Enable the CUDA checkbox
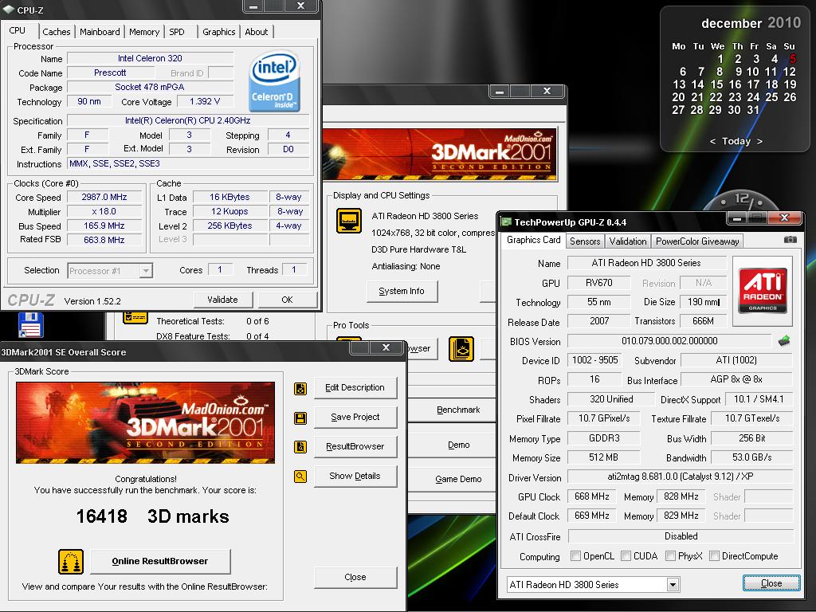This screenshot has height=612, width=816. point(626,555)
